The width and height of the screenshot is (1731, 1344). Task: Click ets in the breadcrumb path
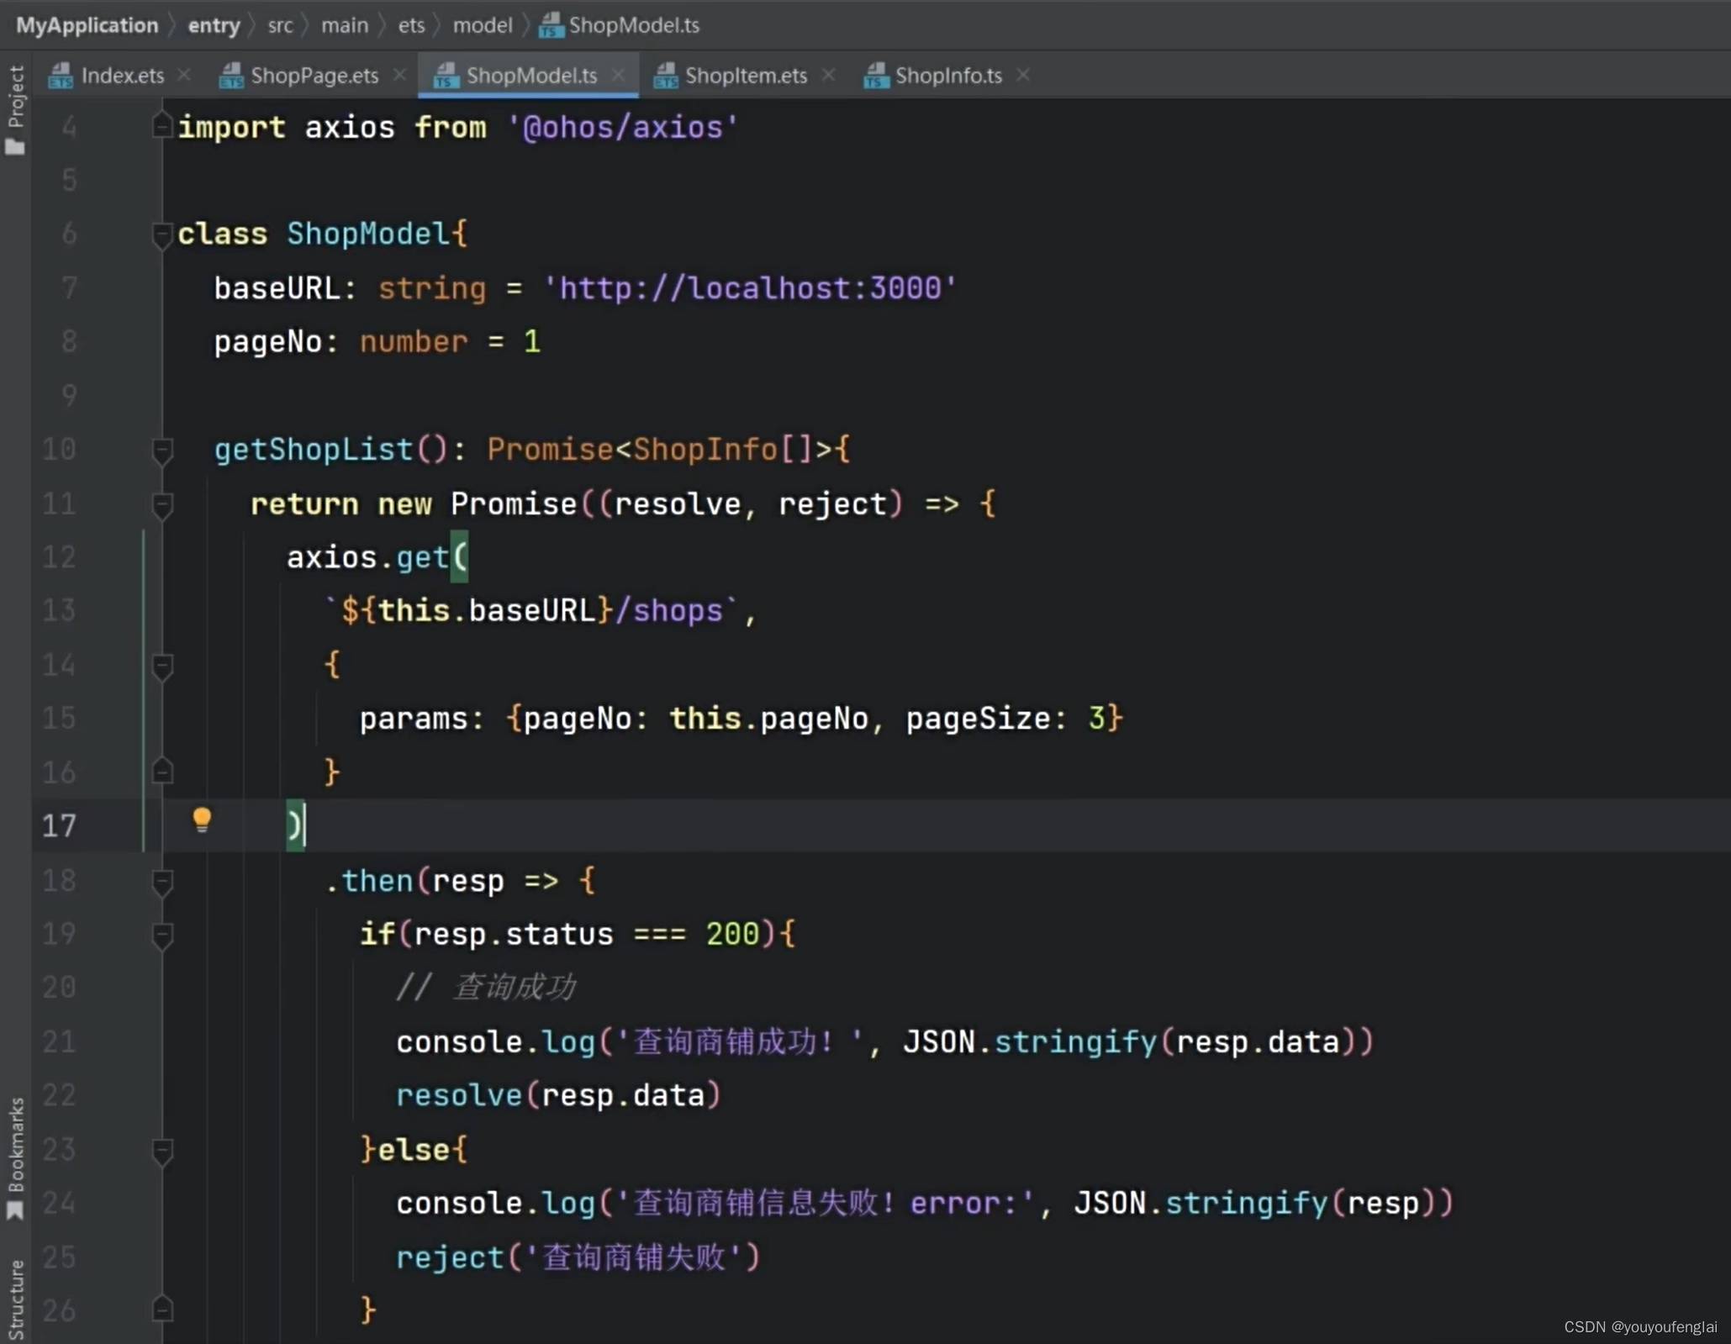411,25
